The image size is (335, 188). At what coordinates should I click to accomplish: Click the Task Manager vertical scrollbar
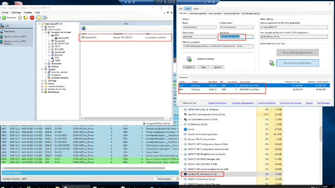(x=321, y=133)
